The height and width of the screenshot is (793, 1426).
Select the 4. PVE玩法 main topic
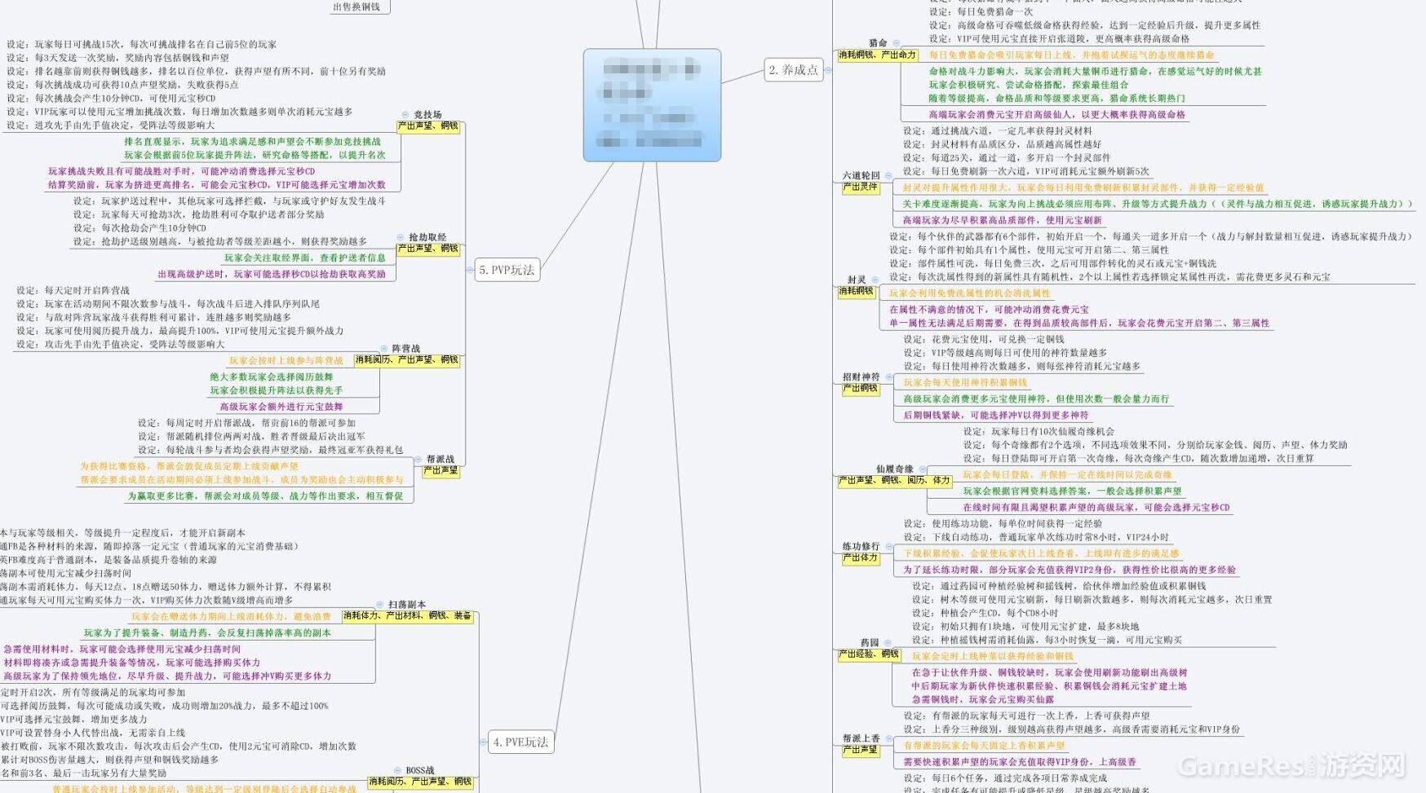coord(520,742)
